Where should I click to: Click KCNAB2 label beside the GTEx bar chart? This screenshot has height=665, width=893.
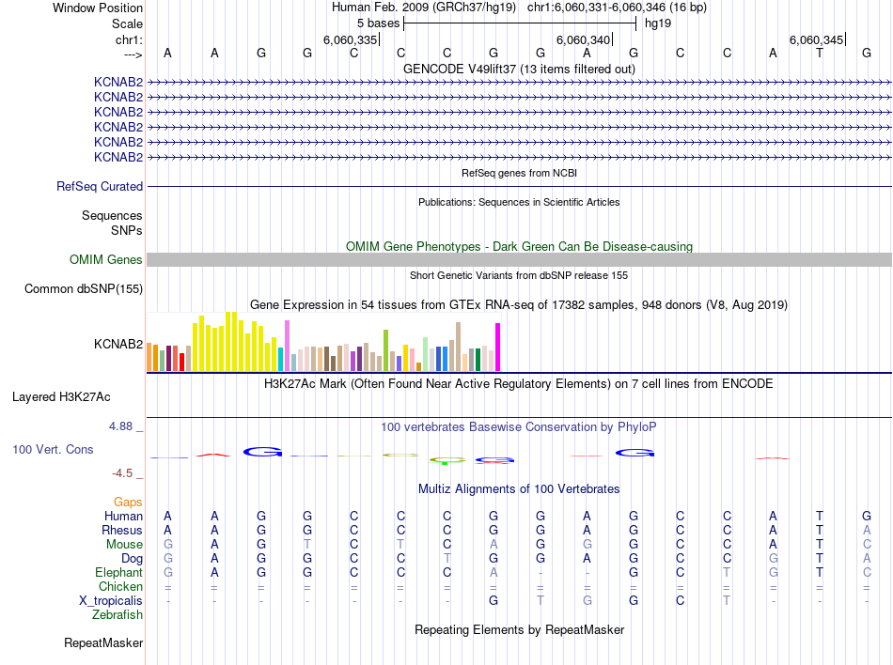pyautogui.click(x=118, y=344)
